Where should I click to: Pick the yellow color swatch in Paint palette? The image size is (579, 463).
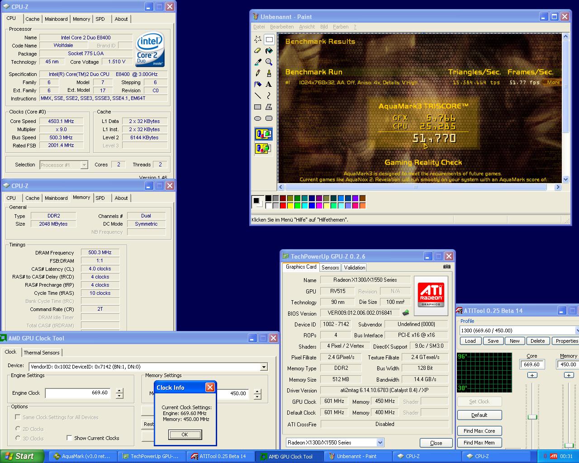coord(290,206)
